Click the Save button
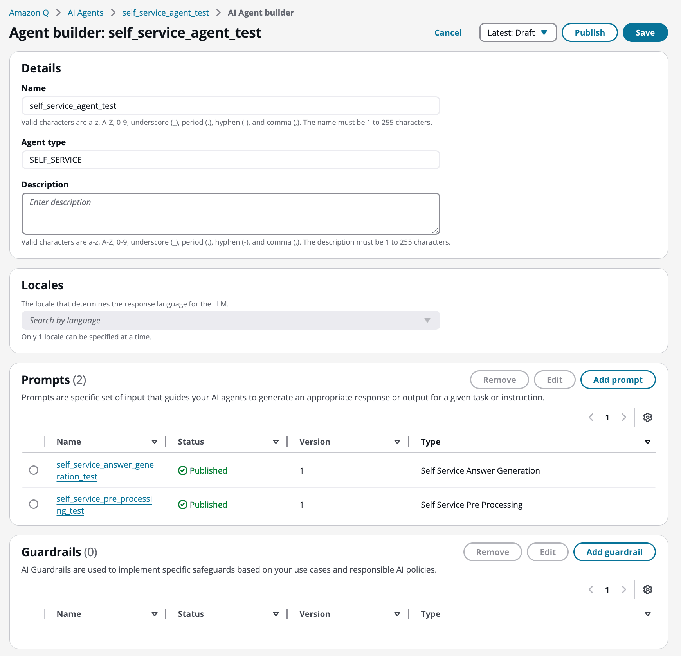 pyautogui.click(x=645, y=32)
